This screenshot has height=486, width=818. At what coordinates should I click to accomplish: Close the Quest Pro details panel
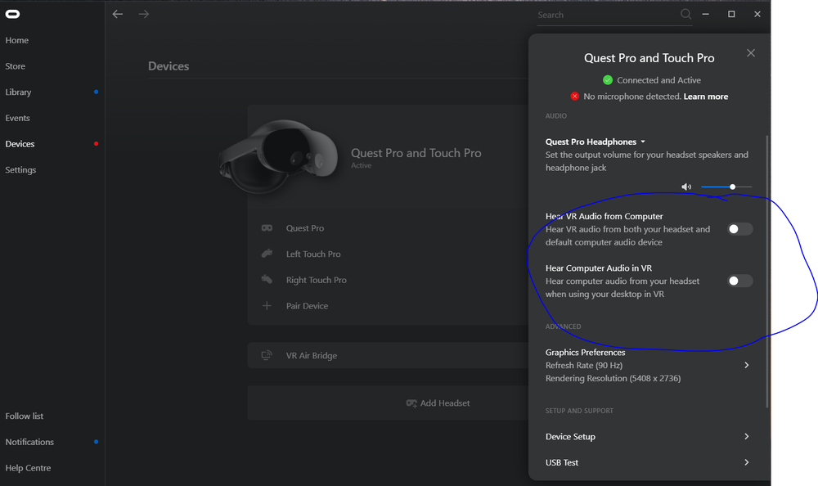pyautogui.click(x=751, y=53)
